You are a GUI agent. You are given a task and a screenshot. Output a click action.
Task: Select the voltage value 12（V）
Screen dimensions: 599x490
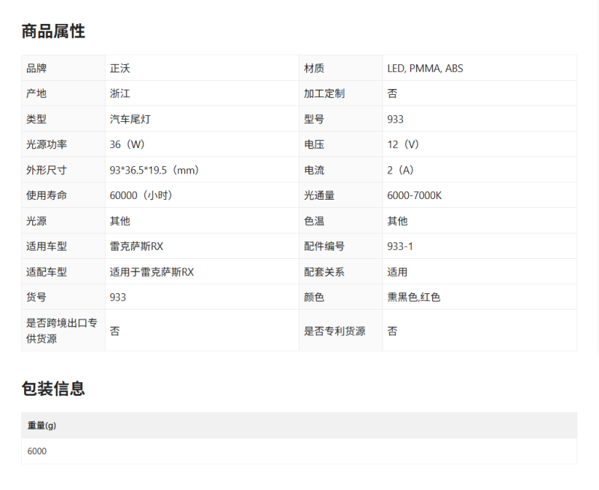(x=403, y=145)
